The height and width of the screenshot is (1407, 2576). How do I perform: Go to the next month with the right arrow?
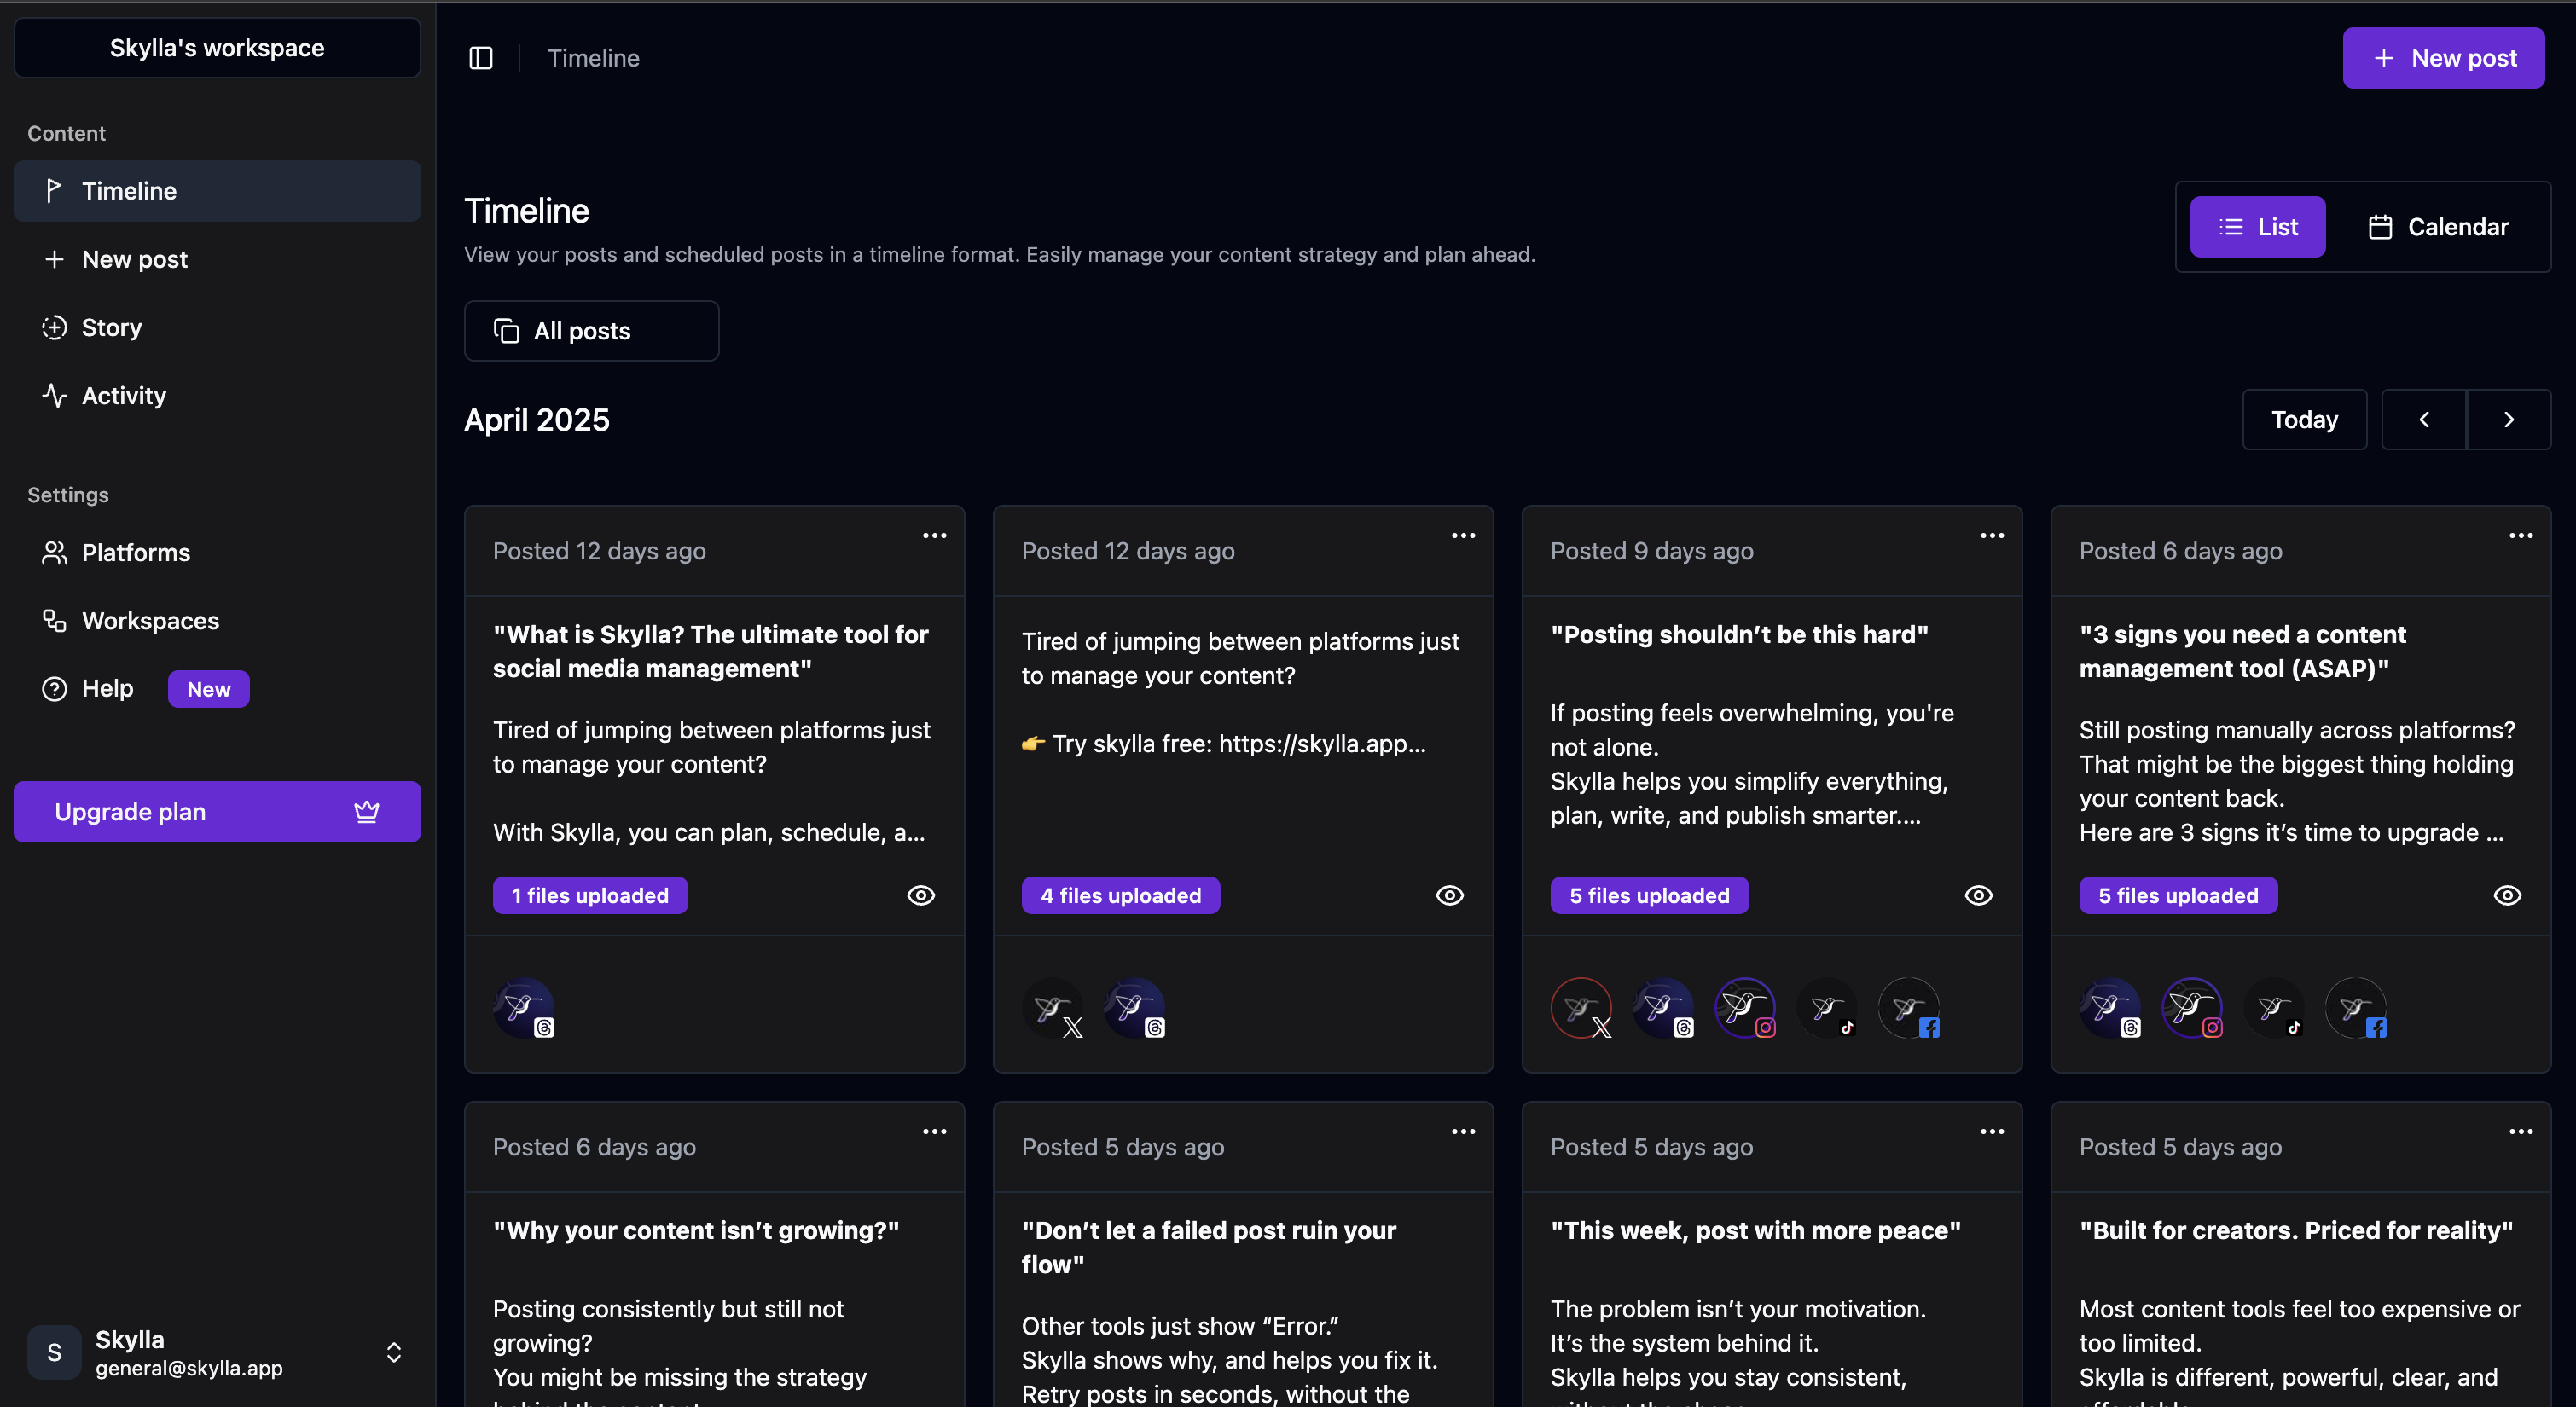pos(2508,419)
